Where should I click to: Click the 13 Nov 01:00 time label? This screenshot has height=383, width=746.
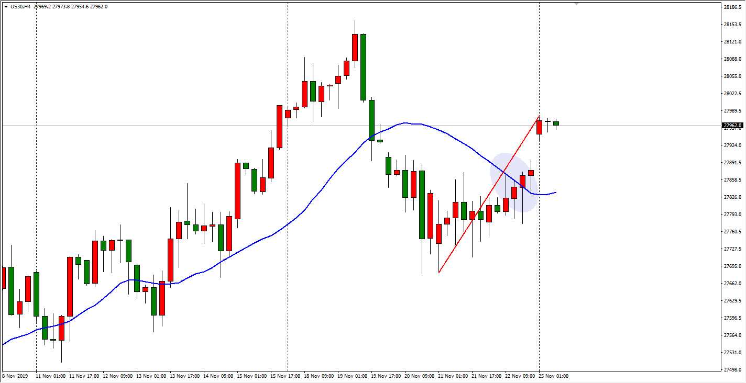coord(151,376)
